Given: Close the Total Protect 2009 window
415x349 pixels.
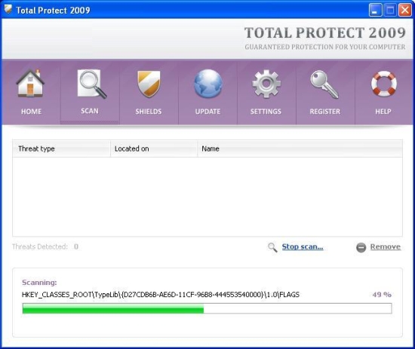Looking at the screenshot, I should point(405,10).
